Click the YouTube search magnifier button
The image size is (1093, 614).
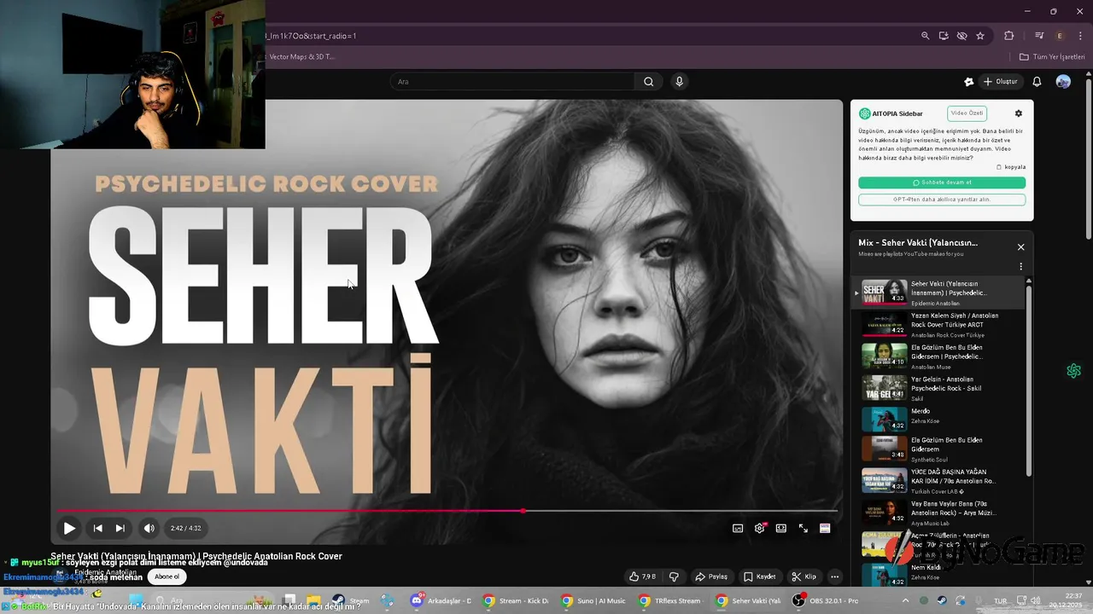[648, 82]
